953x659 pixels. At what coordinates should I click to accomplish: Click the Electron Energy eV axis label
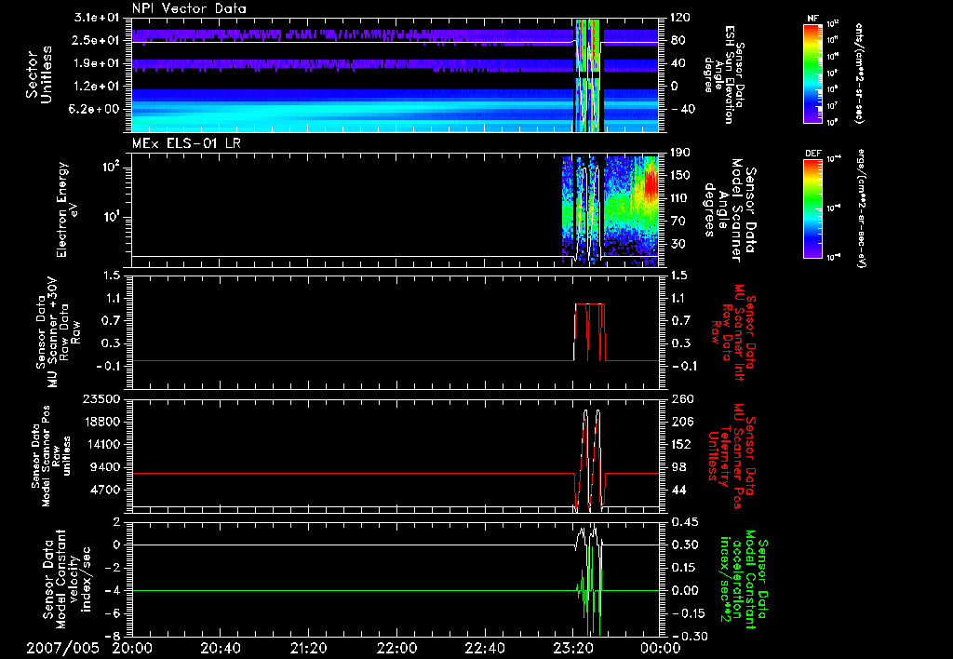click(x=67, y=208)
